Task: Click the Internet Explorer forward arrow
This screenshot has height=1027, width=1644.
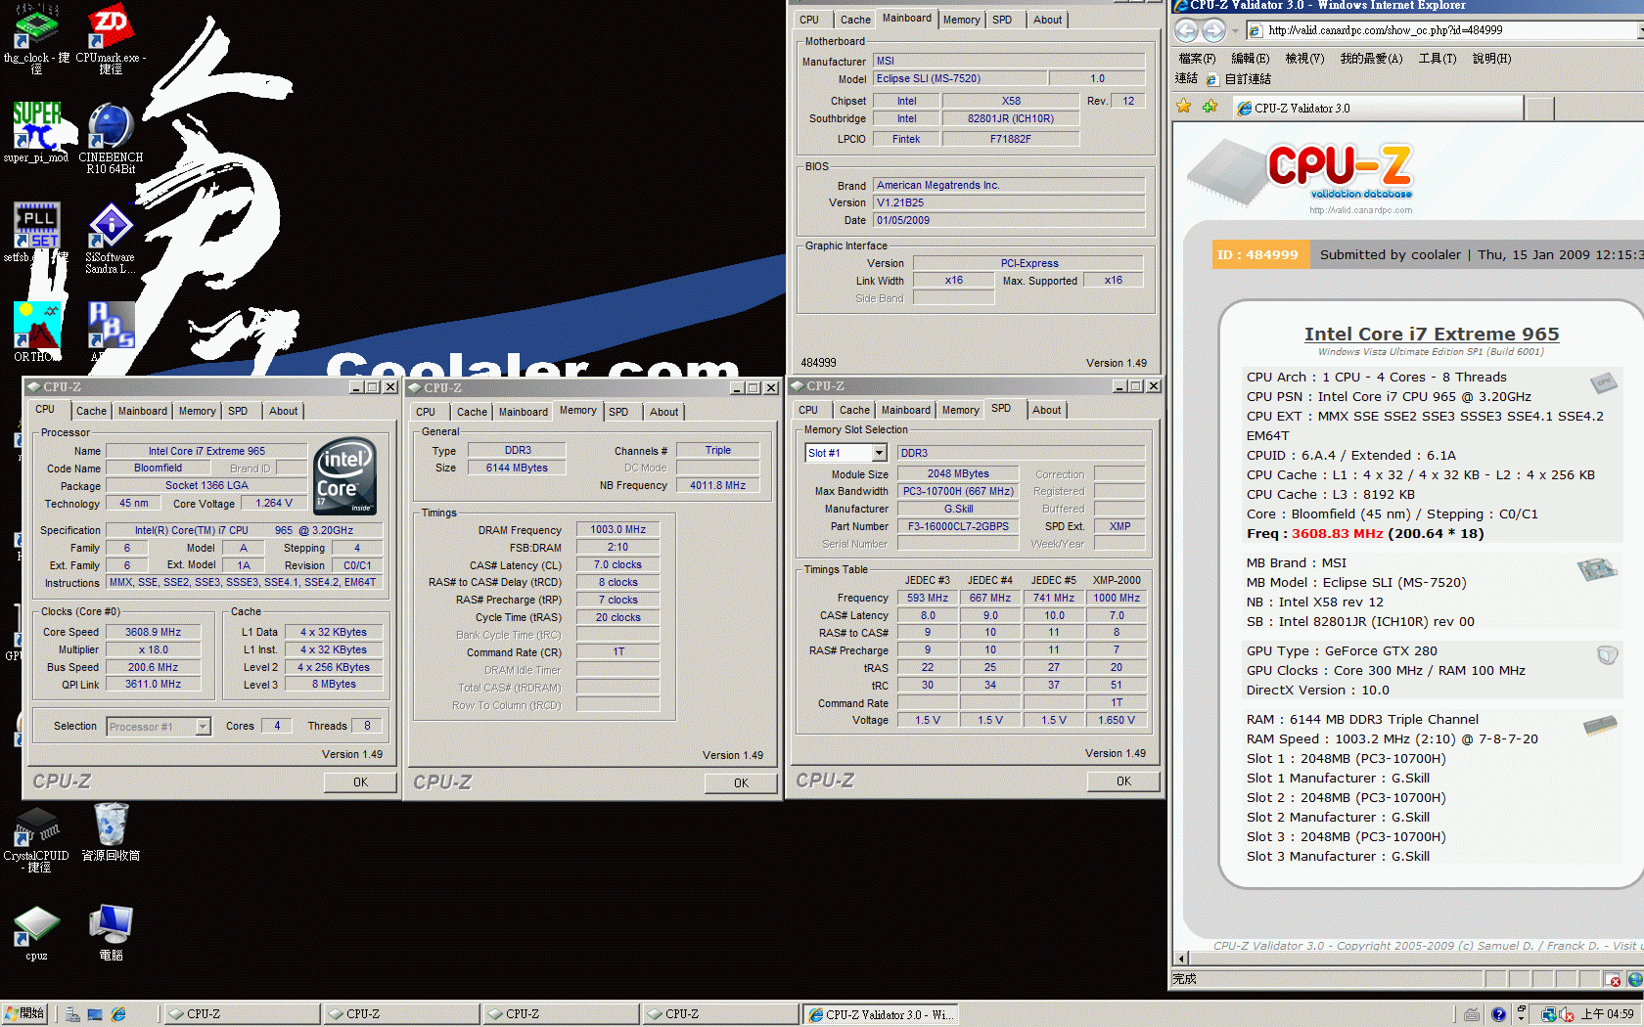Action: point(1213,30)
